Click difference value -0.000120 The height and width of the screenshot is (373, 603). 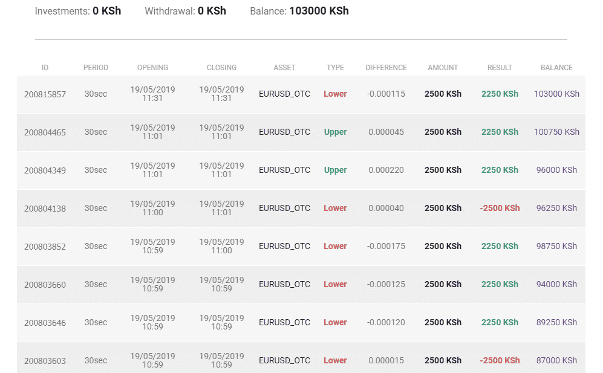(386, 322)
